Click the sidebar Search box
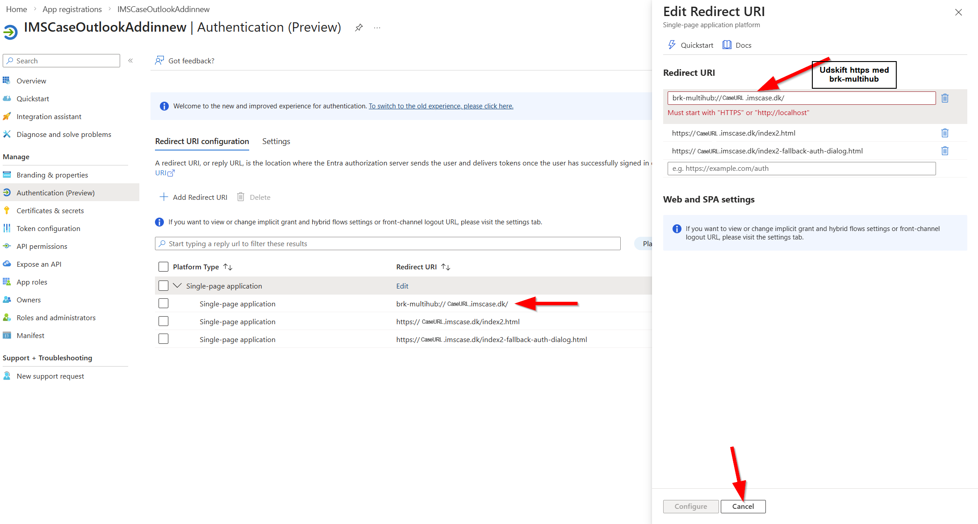 [62, 61]
